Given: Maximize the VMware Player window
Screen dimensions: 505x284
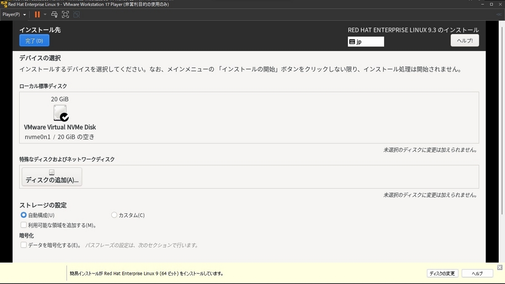Looking at the screenshot, I should point(491,4).
